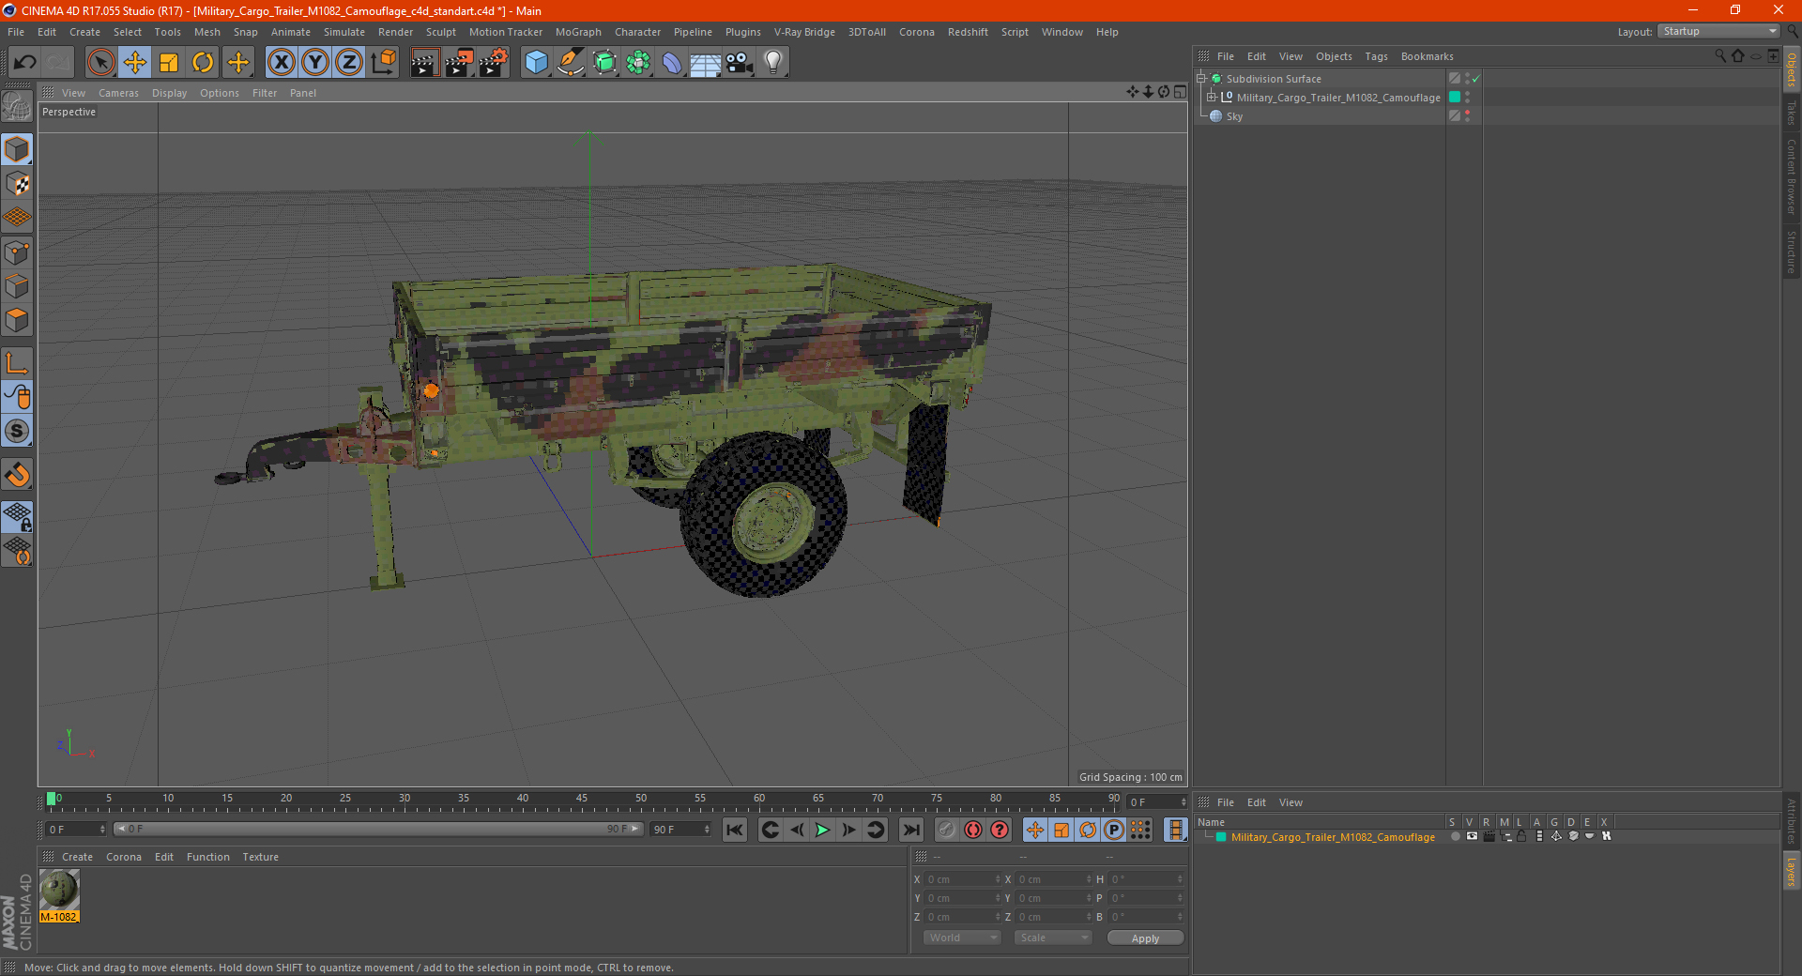Click Military_Cargo_Trailer layer color swatch
The width and height of the screenshot is (1802, 976).
pos(1221,837)
